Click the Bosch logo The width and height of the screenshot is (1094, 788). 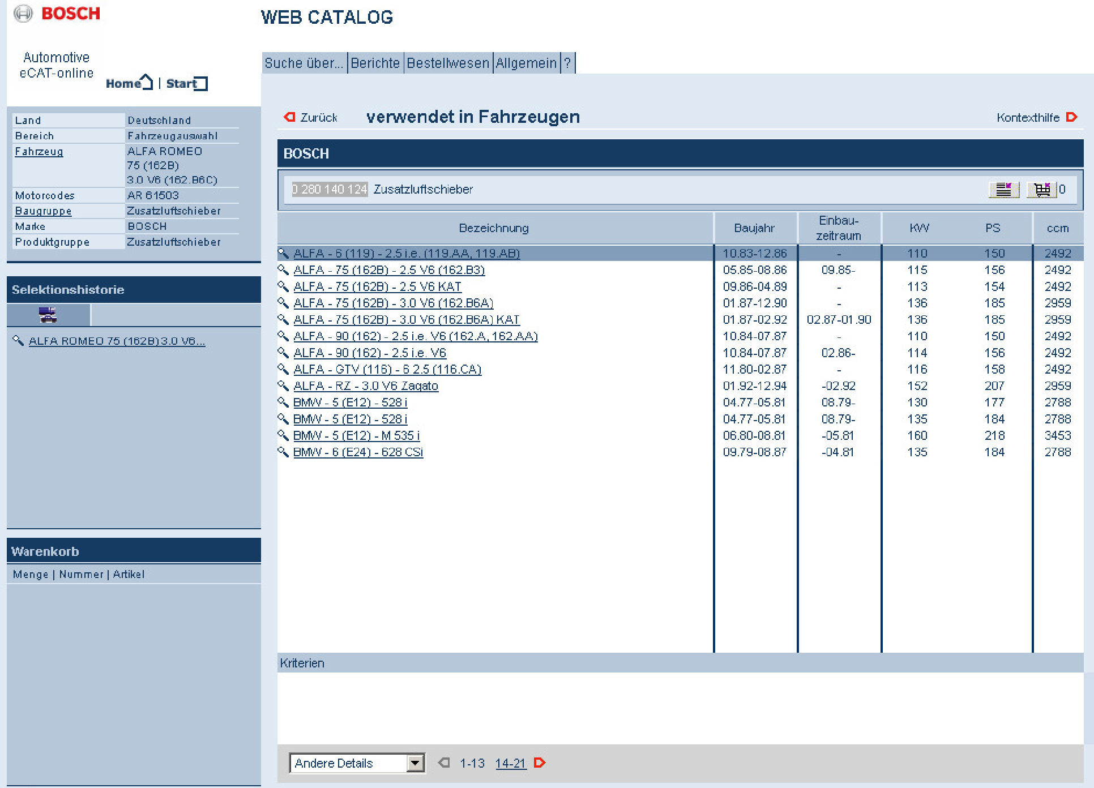click(57, 13)
